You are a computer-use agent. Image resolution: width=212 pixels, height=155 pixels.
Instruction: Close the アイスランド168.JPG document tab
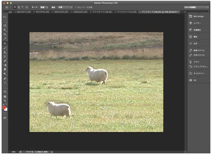click(x=140, y=12)
